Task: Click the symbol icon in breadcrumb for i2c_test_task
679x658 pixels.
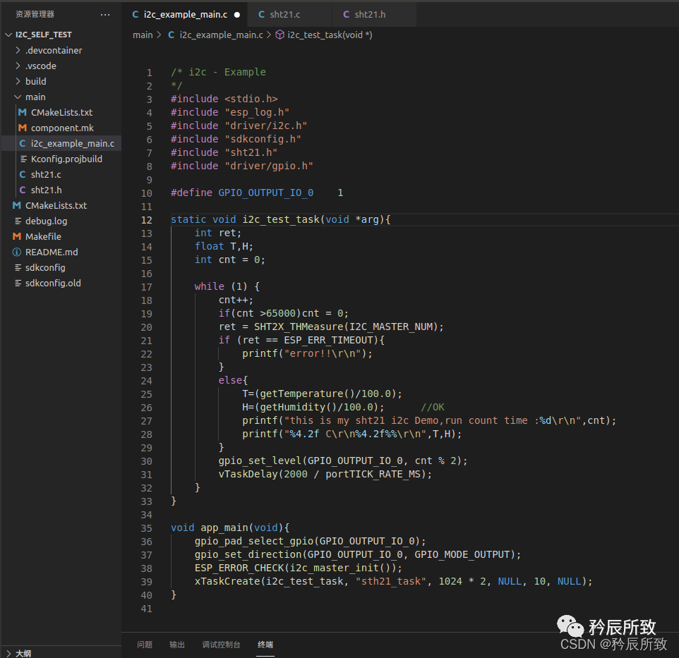Action: click(280, 35)
